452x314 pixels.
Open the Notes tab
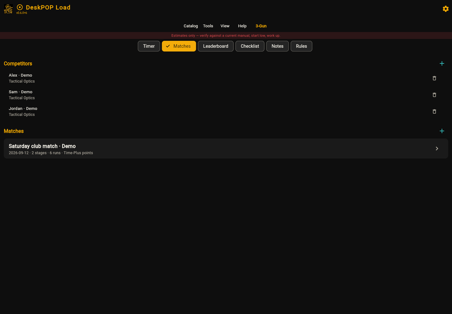(x=277, y=46)
